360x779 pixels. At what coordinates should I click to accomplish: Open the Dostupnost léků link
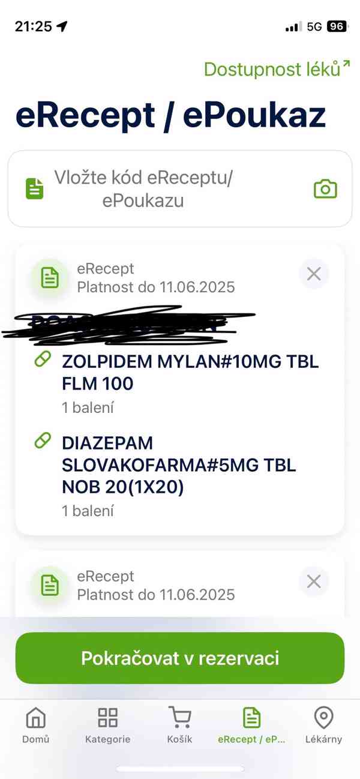(277, 69)
